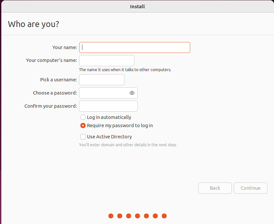Click the last orange progress dot

[x=164, y=216]
